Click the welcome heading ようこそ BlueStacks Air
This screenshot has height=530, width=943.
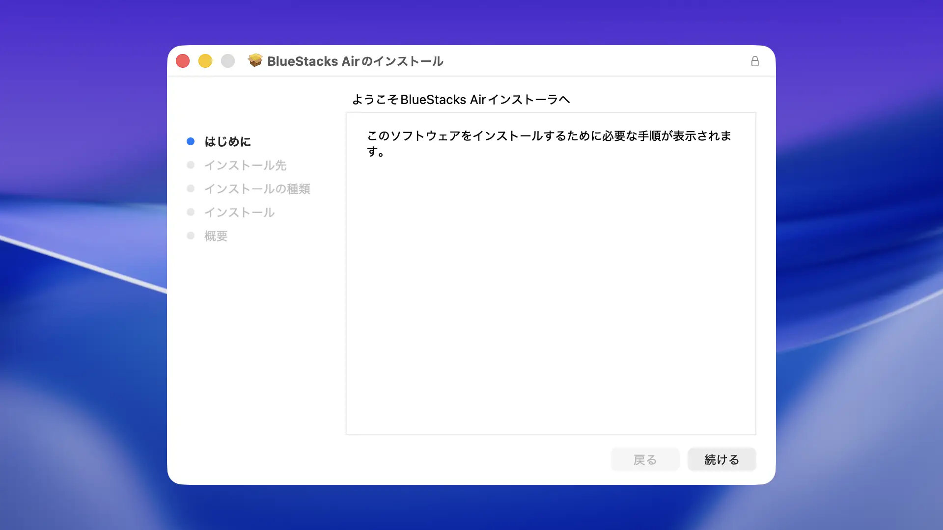tap(461, 100)
